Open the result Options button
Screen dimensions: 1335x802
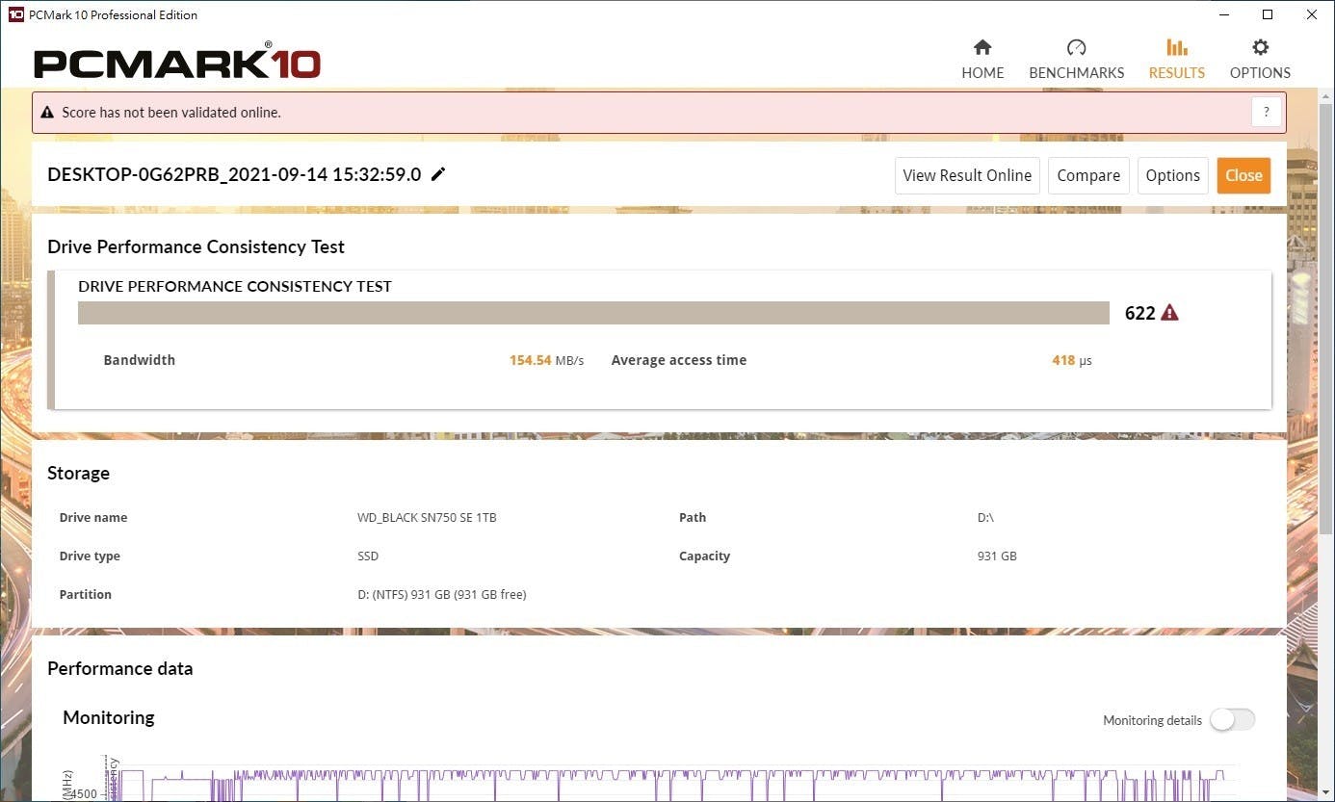(x=1172, y=175)
